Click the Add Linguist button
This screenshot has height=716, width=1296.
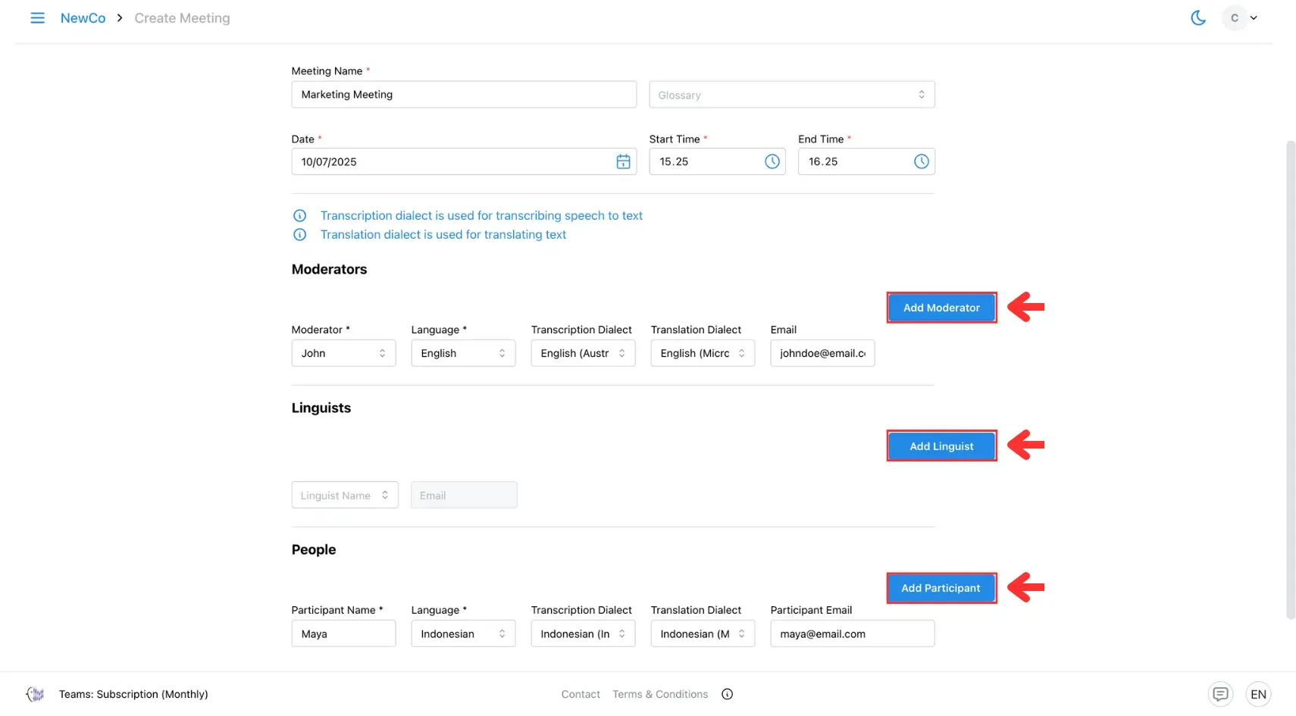(x=941, y=446)
